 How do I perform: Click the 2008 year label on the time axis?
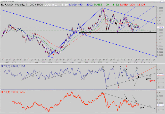(100, 62)
